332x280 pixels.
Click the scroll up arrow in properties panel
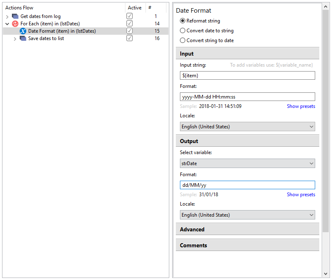point(326,7)
